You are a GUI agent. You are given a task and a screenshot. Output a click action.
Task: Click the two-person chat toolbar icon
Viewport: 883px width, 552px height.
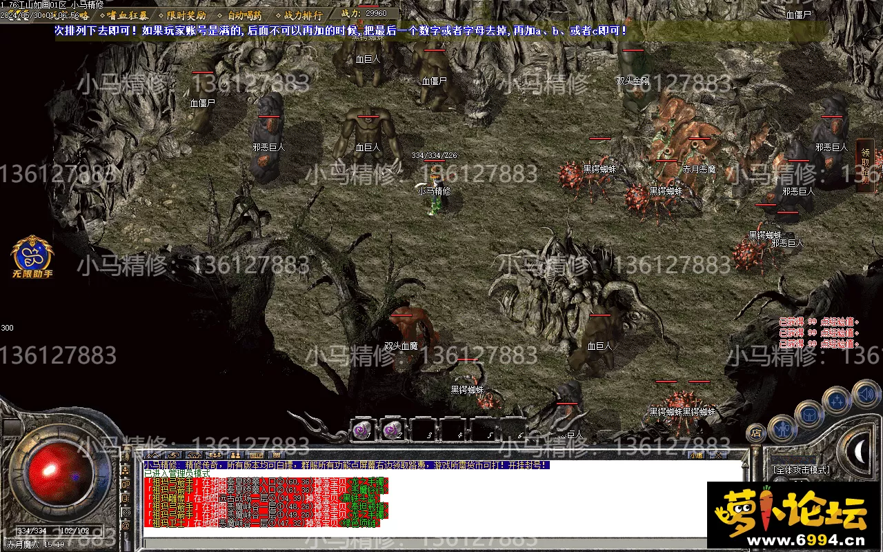(x=235, y=455)
